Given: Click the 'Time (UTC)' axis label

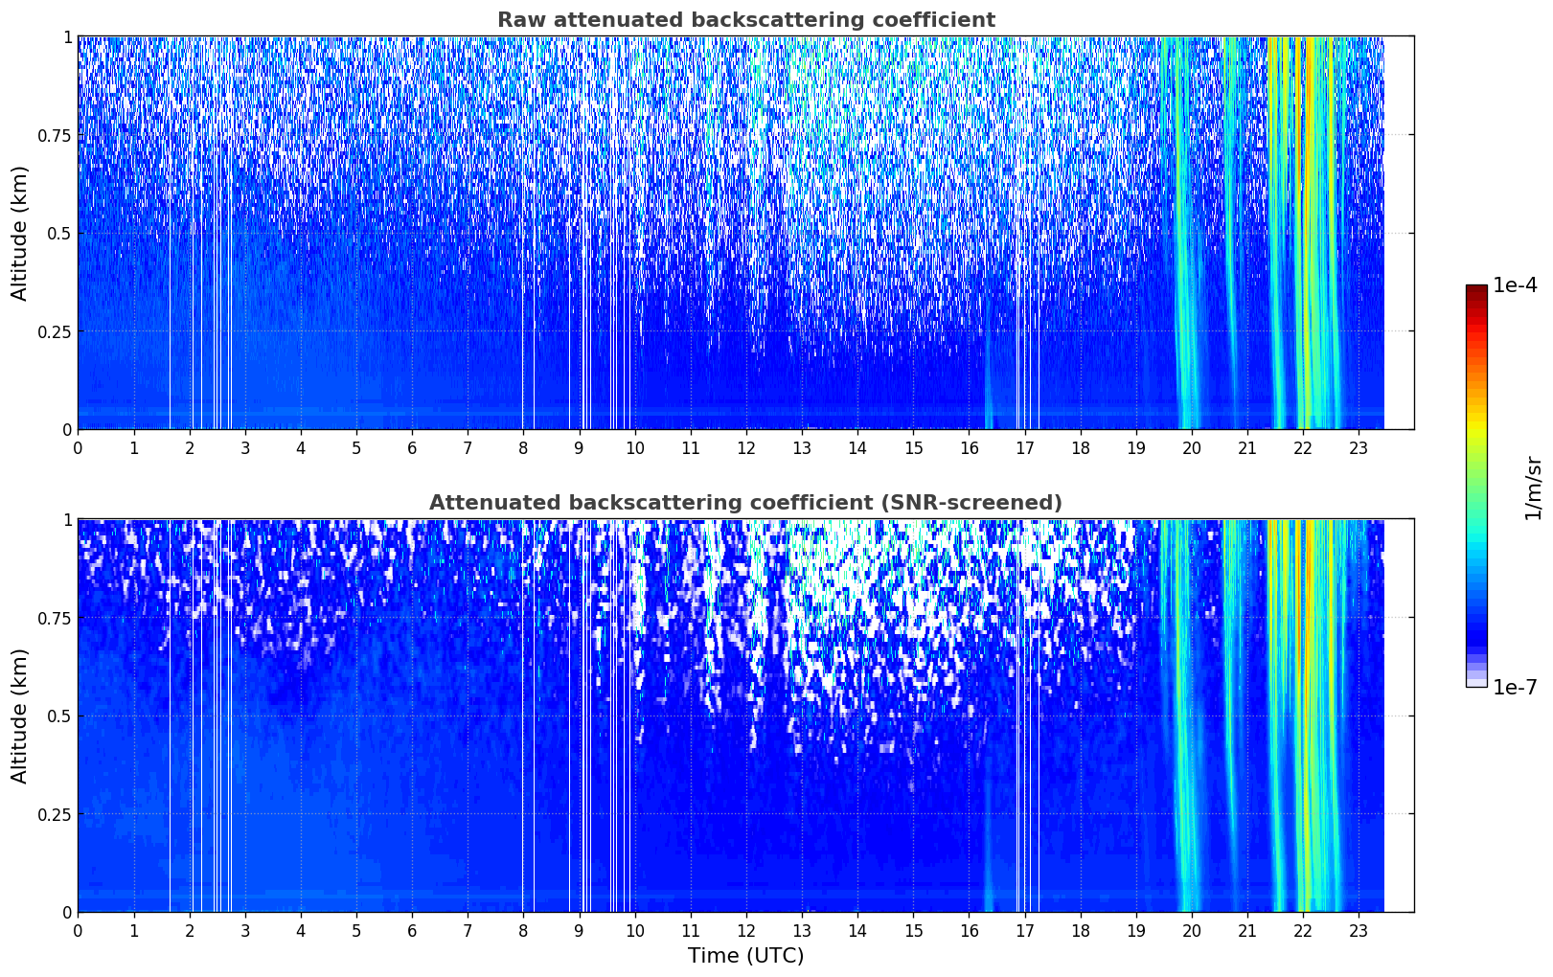Looking at the screenshot, I should point(745,956).
